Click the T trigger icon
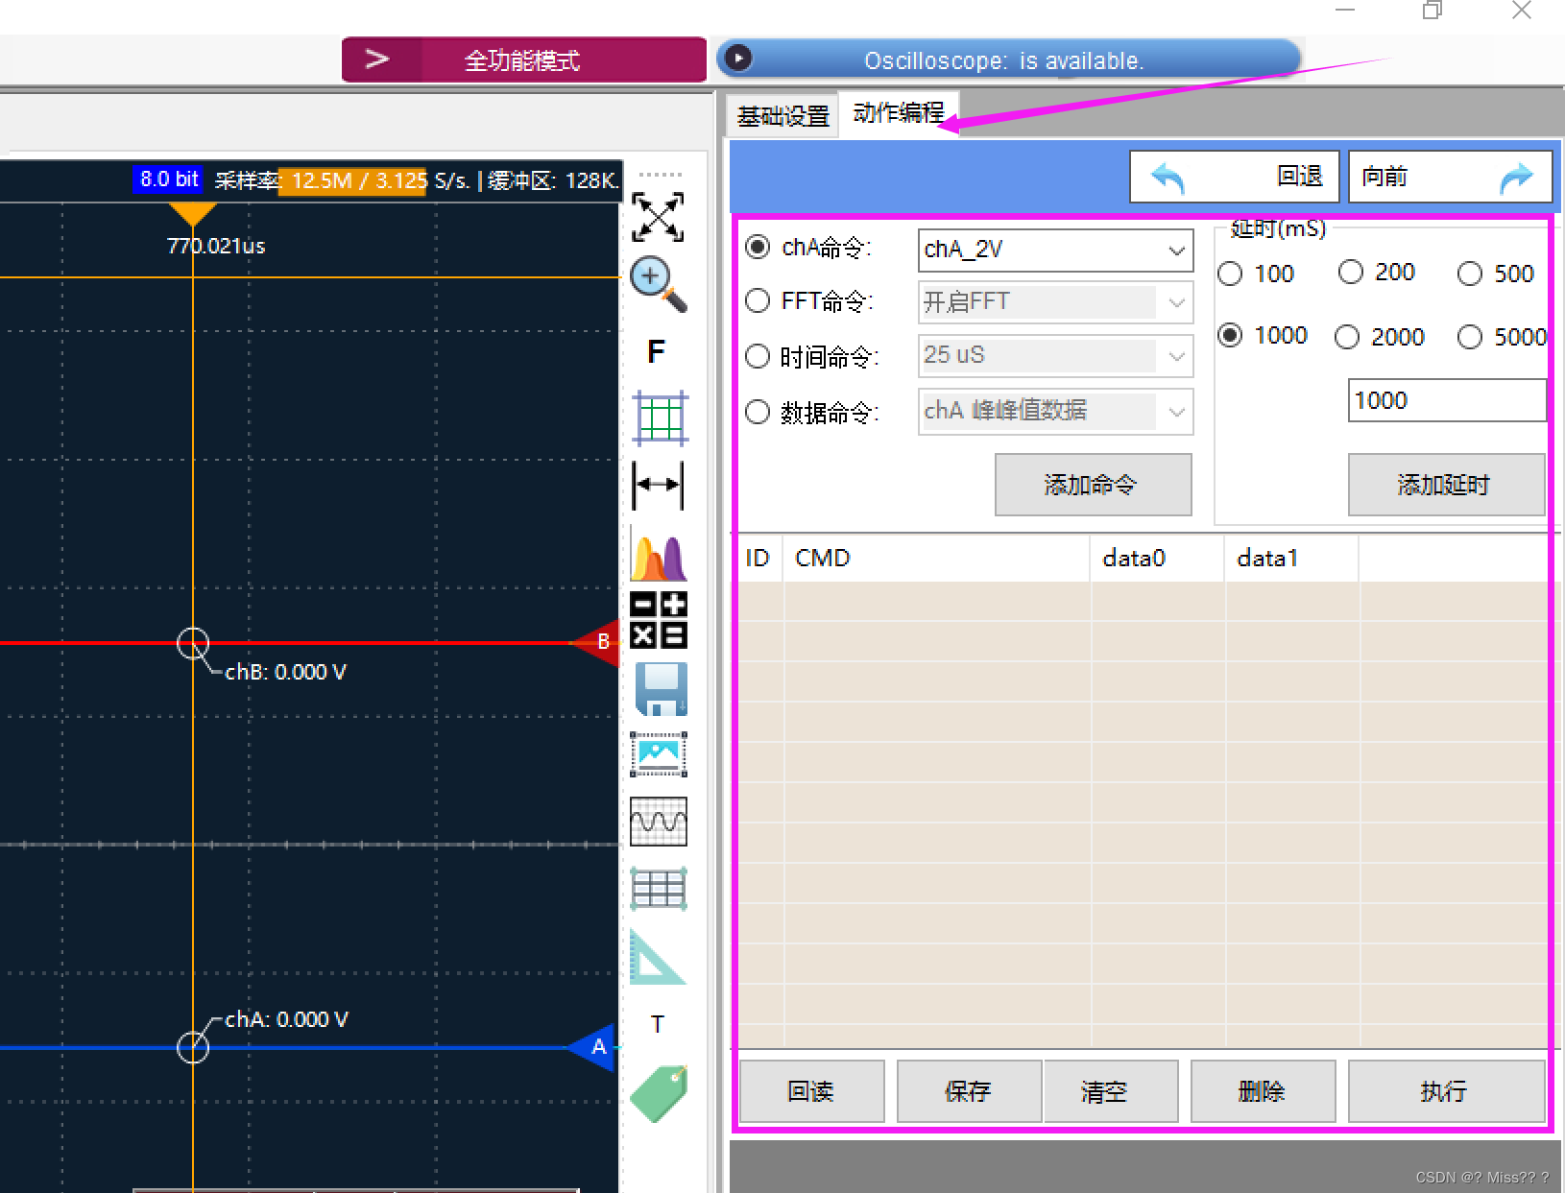 click(x=657, y=1024)
